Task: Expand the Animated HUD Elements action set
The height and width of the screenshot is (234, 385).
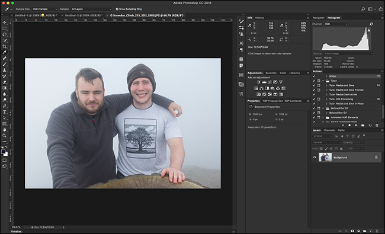Action: point(323,117)
